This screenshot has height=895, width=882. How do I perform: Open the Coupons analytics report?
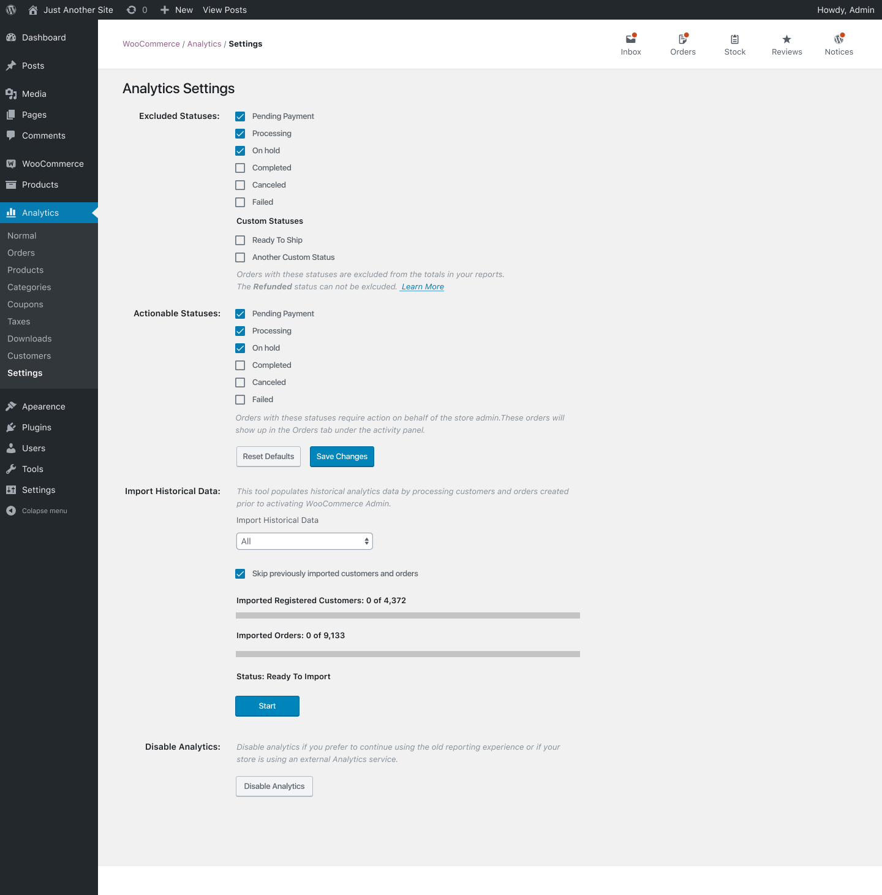tap(25, 304)
